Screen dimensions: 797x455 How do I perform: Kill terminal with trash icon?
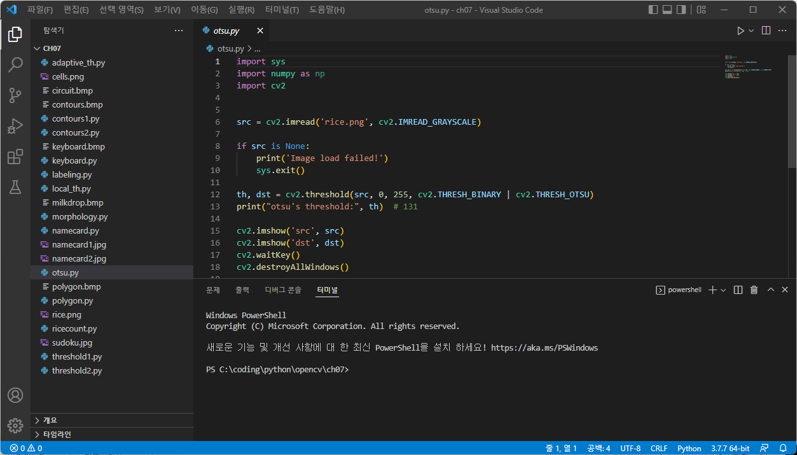754,290
